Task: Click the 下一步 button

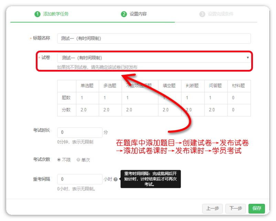Action: [x=236, y=208]
